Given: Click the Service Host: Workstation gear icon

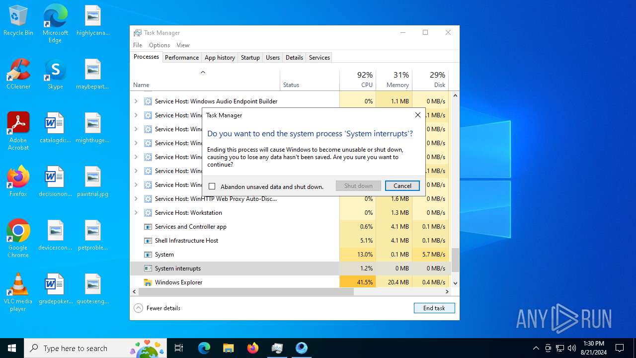Looking at the screenshot, I should point(148,213).
